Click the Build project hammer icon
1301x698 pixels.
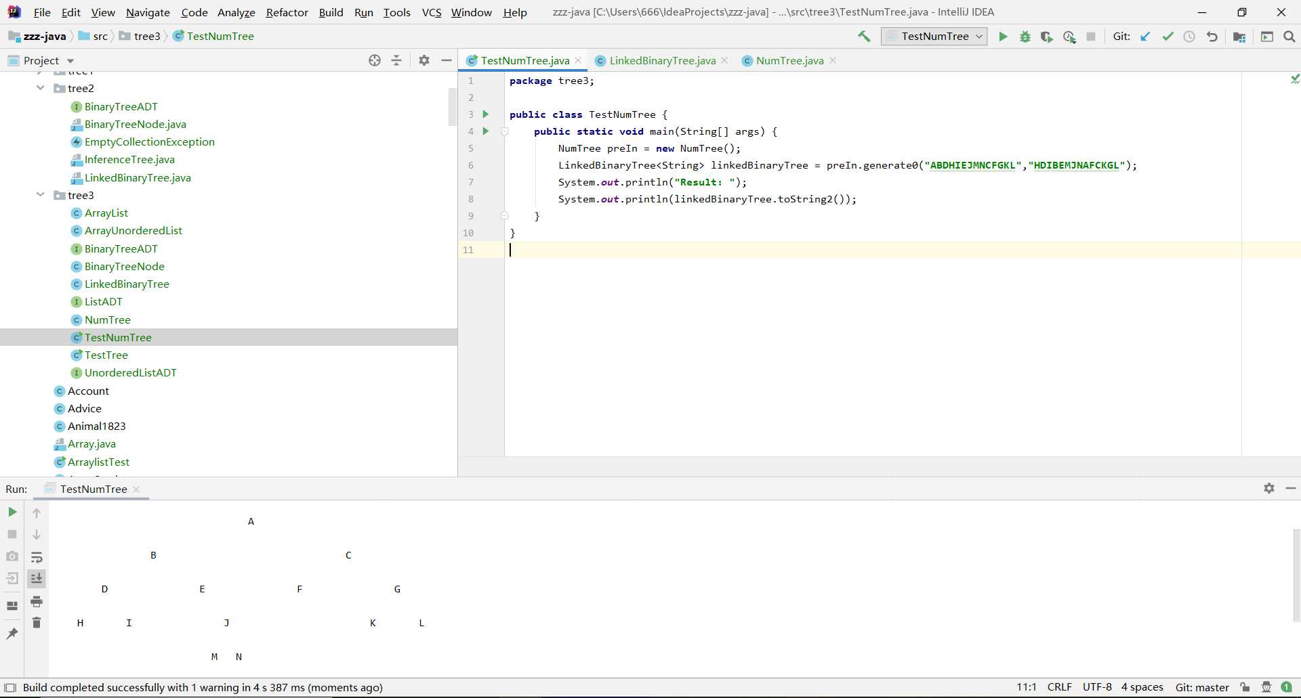(864, 37)
